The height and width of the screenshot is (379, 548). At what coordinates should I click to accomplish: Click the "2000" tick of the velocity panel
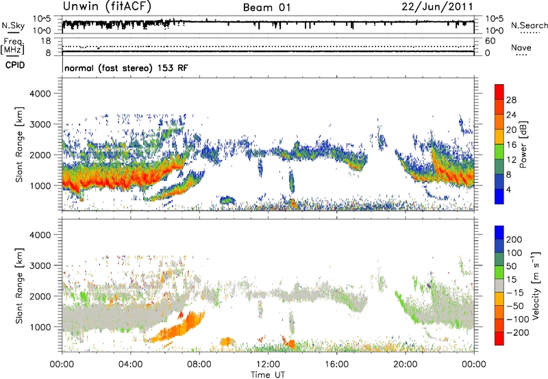[x=40, y=296]
